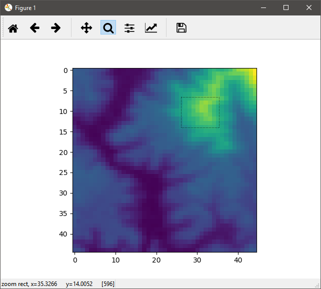The image size is (321, 289).
Task: Reset the view with the Home icon
Action: [x=13, y=28]
